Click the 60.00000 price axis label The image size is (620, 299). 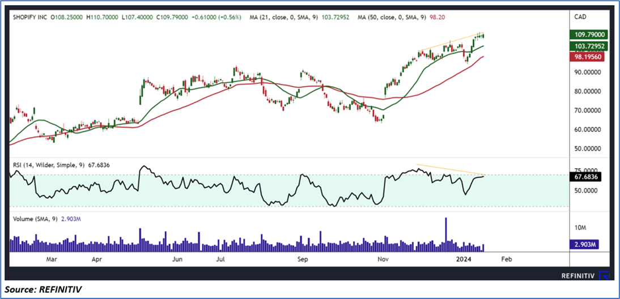click(x=587, y=130)
